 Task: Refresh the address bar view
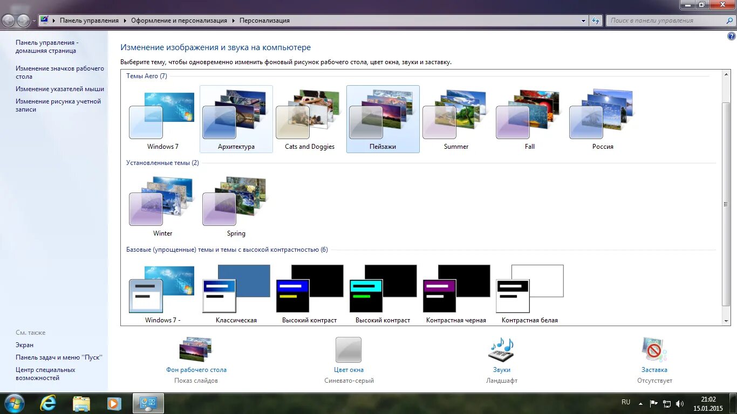(x=596, y=20)
